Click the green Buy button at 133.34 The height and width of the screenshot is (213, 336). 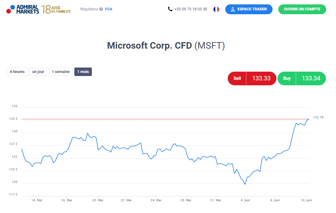[302, 78]
